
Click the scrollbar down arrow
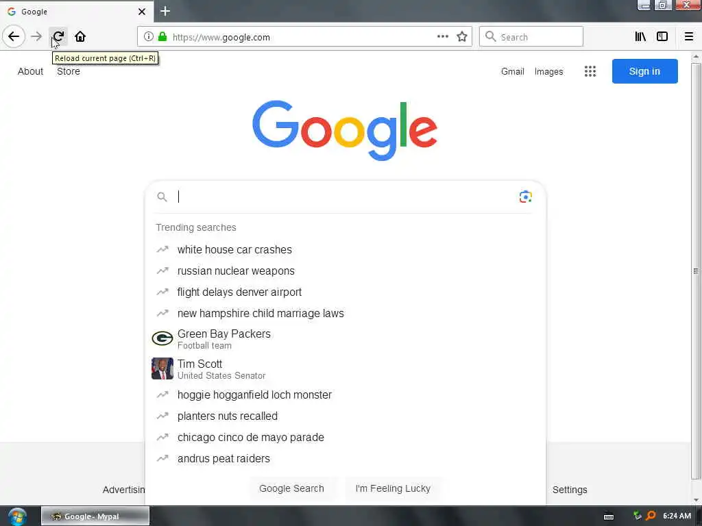click(x=696, y=500)
